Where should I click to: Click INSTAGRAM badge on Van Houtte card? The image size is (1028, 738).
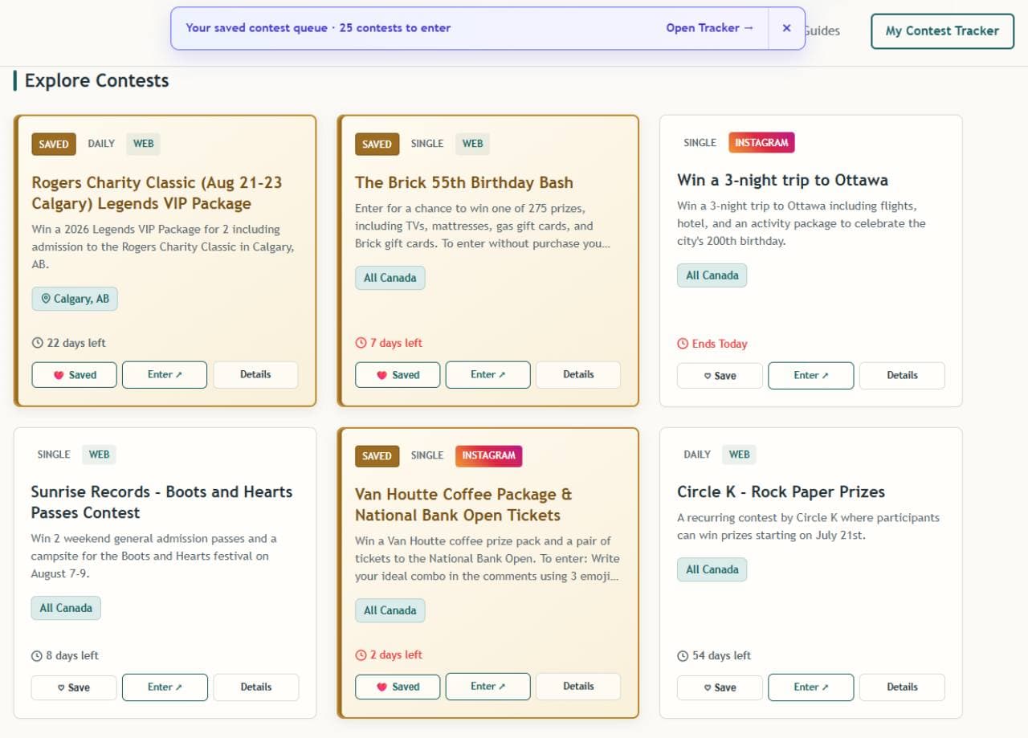488,456
